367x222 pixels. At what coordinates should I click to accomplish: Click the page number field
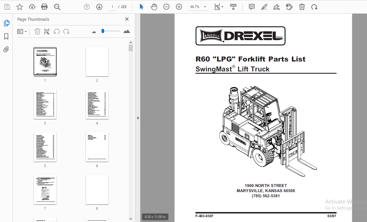coord(112,7)
